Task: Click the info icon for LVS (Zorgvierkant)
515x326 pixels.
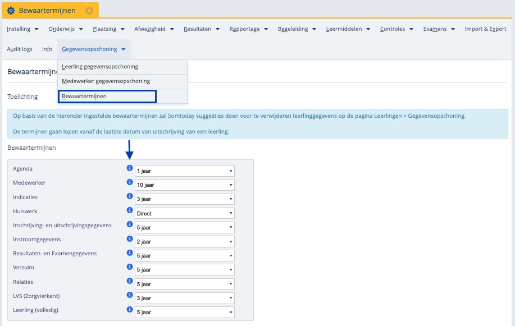Action: click(x=130, y=296)
